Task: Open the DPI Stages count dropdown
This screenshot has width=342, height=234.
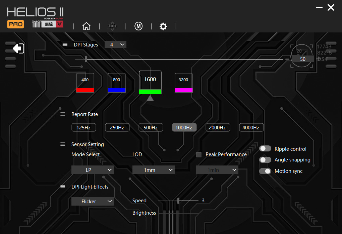Action: pyautogui.click(x=116, y=44)
